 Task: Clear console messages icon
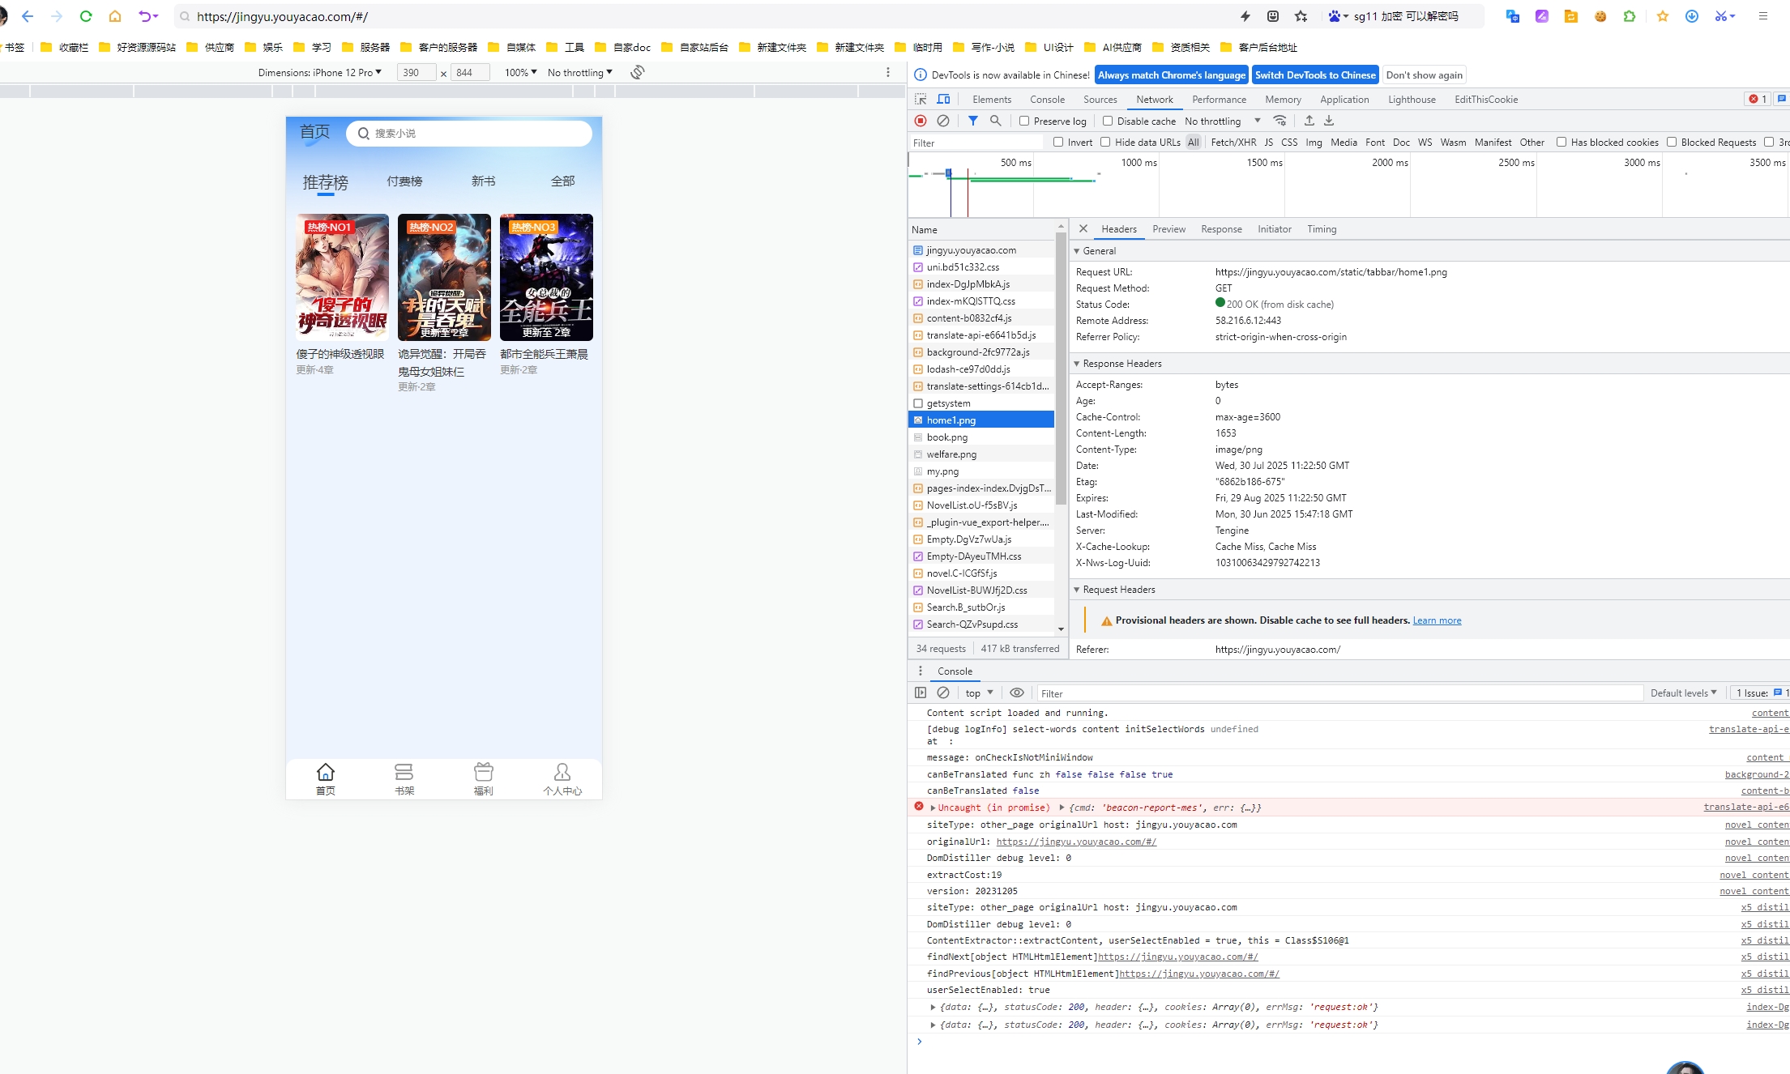(x=943, y=693)
